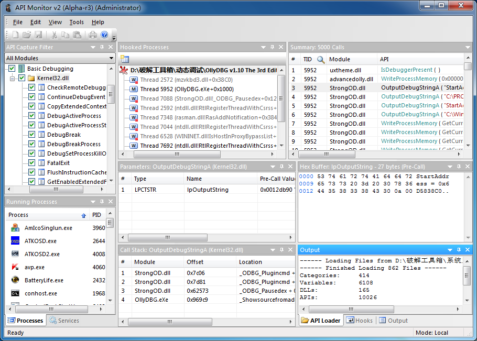This screenshot has width=477, height=341.
Task: Open the Edit menu
Action: [x=35, y=22]
